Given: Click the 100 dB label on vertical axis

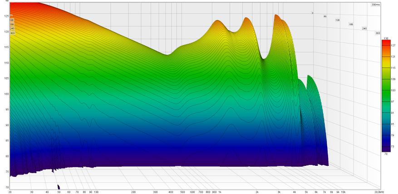Looking at the screenshot, I should coord(6,94).
